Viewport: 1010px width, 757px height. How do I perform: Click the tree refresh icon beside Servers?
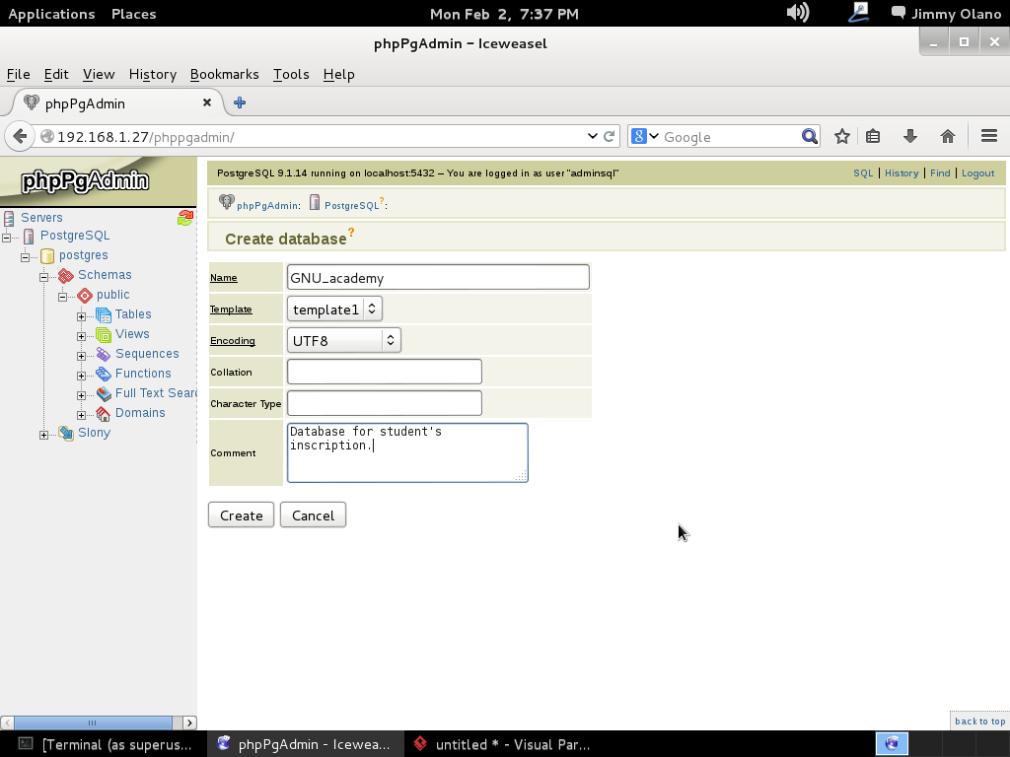pyautogui.click(x=184, y=218)
